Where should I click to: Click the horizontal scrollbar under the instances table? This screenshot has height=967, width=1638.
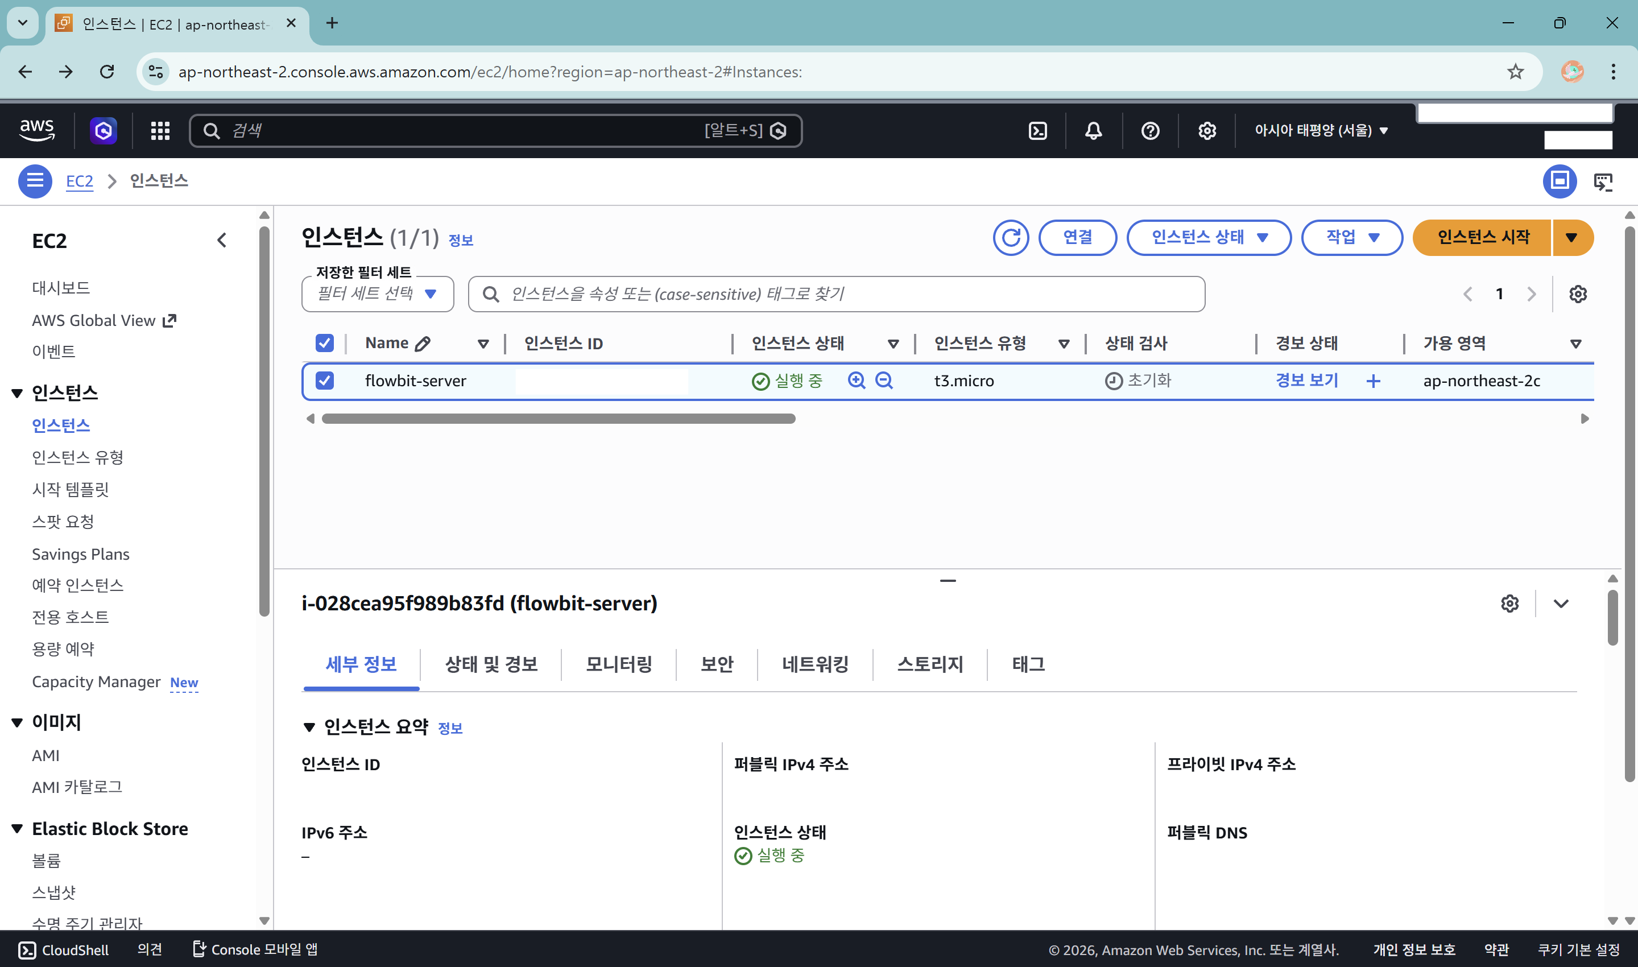pyautogui.click(x=559, y=418)
